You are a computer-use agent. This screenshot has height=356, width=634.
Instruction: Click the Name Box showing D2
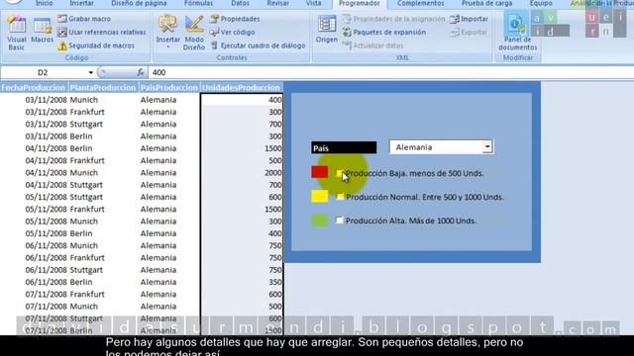pos(43,72)
